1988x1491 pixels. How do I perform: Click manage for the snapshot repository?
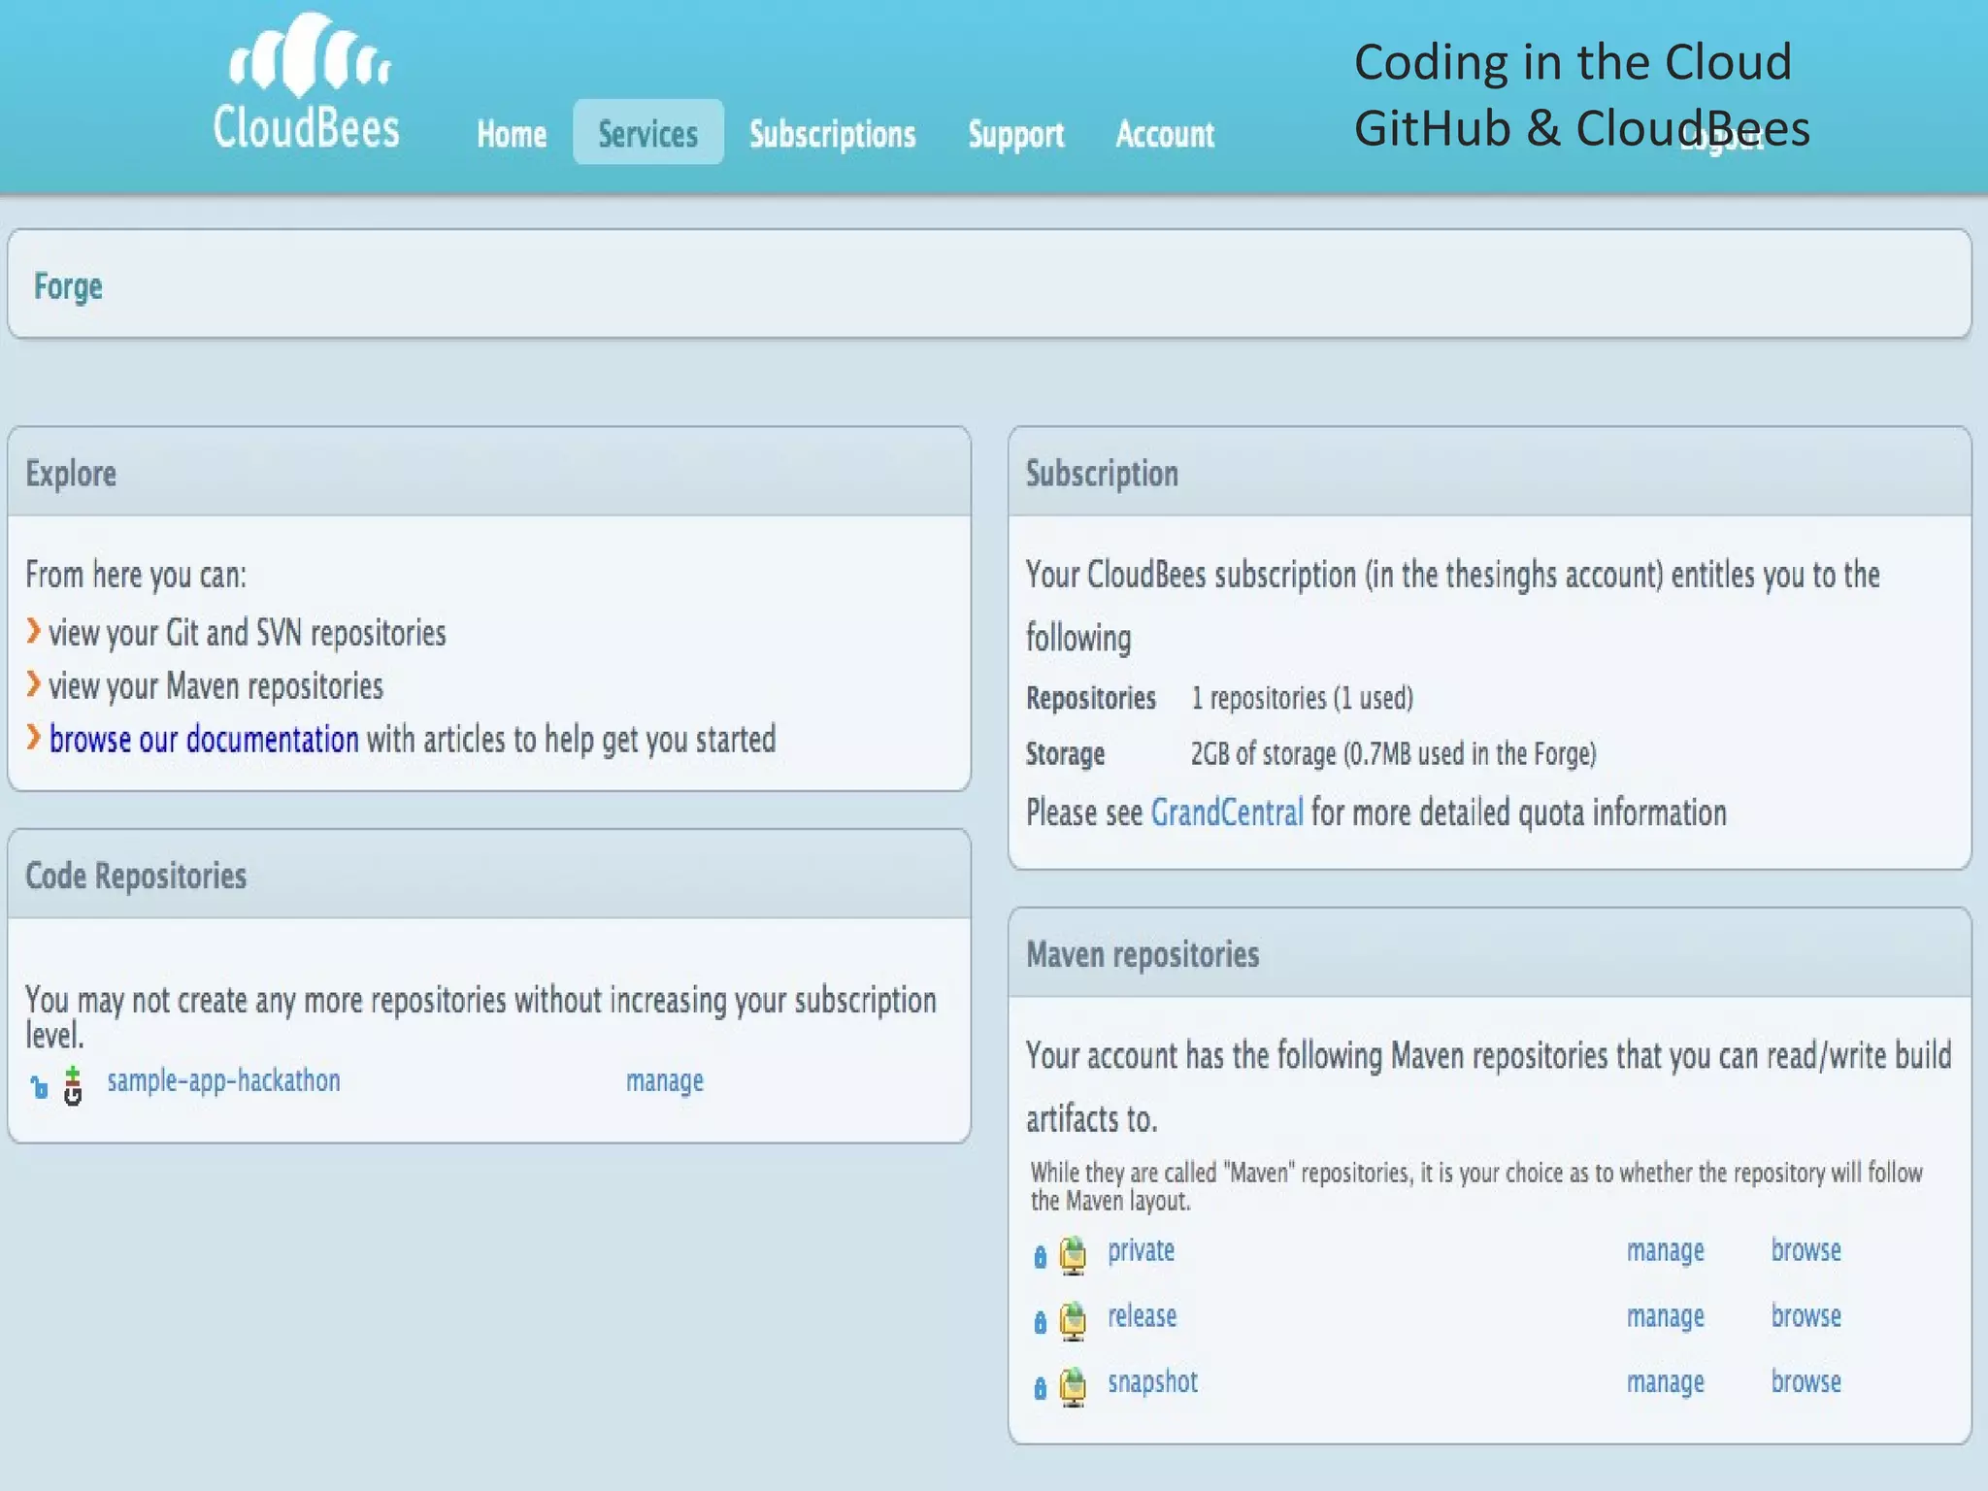pos(1666,1382)
